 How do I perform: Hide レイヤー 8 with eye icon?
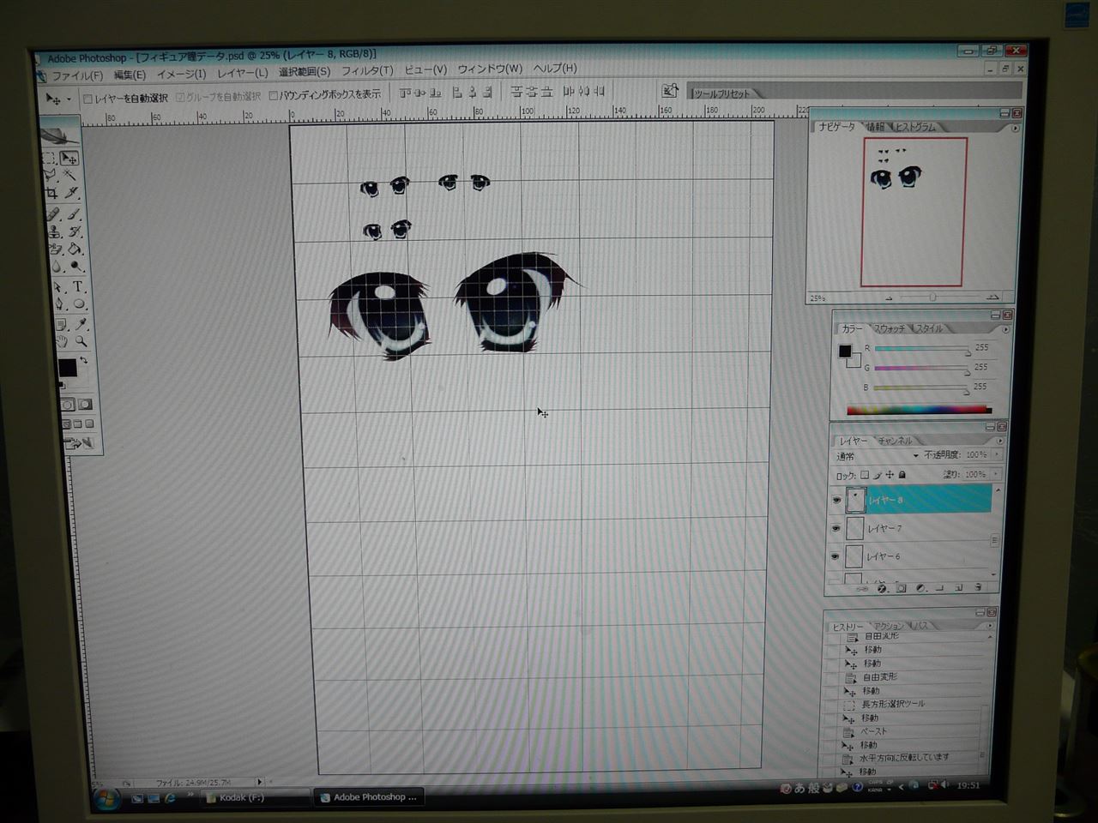836,500
